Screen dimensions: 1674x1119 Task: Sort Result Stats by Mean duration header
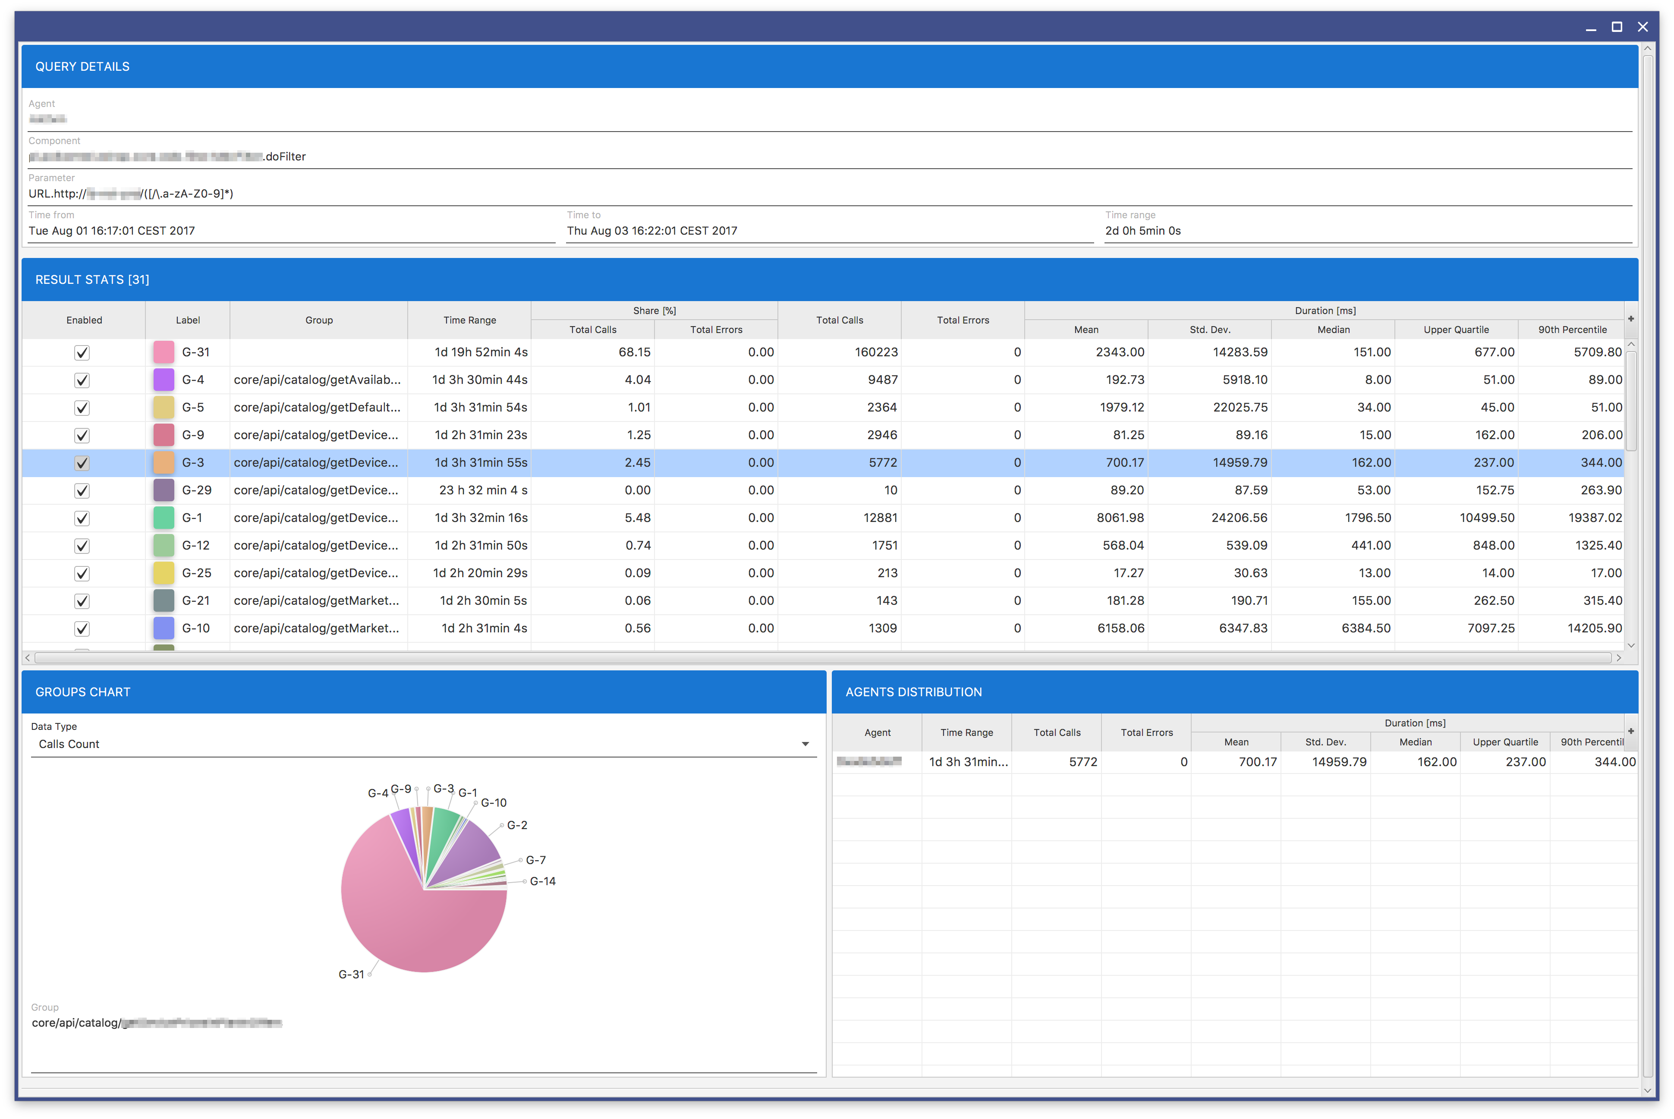pos(1086,329)
